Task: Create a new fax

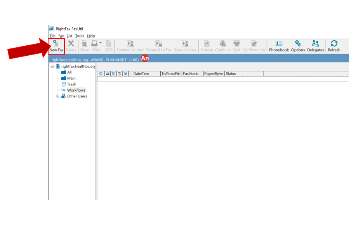Action: pyautogui.click(x=56, y=45)
